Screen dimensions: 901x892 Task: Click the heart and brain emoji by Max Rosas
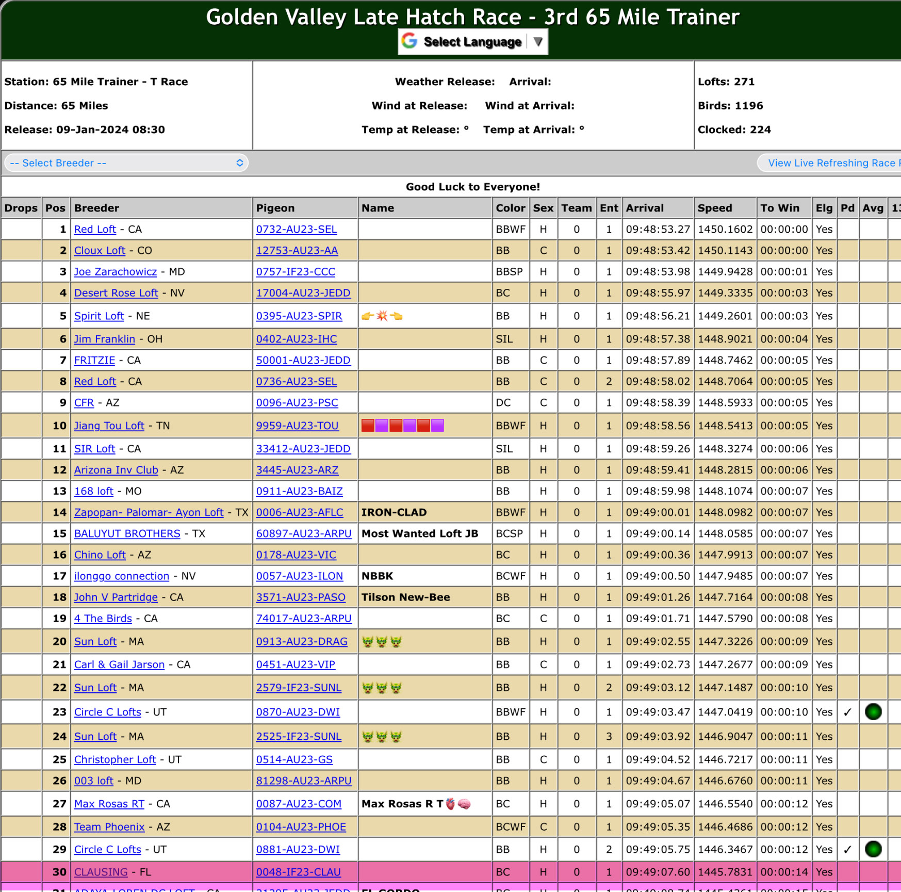tap(457, 804)
